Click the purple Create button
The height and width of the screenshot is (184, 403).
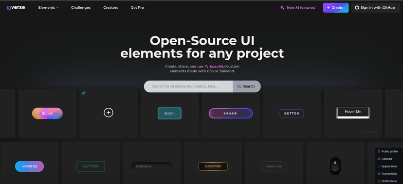(x=336, y=8)
